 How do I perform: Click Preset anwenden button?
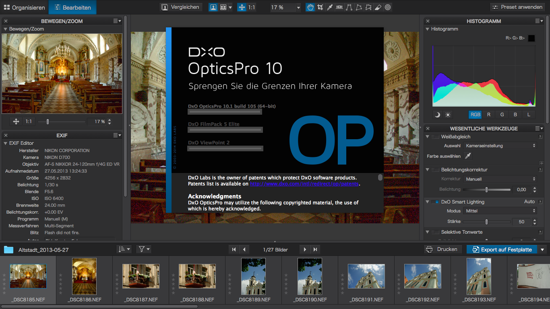[x=517, y=7]
